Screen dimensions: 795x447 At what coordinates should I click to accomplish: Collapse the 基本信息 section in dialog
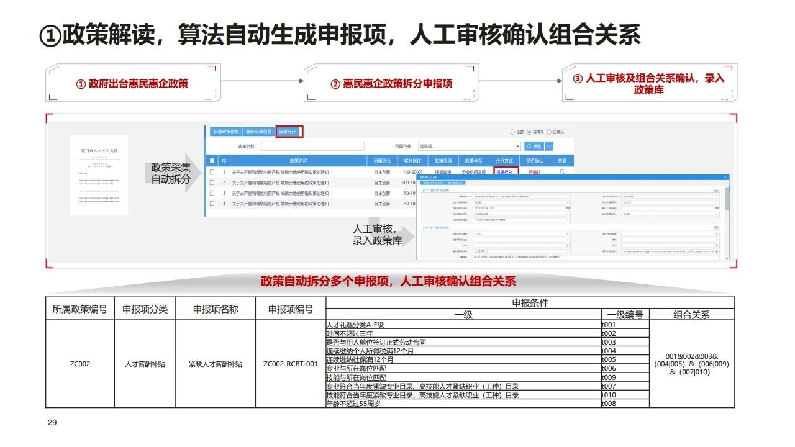716,190
